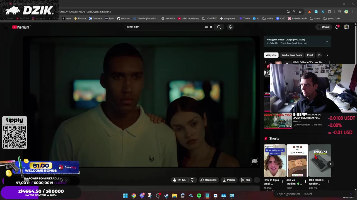The width and height of the screenshot is (357, 200).
Task: Open options for 'Job Vs Trading' short
Action: click(x=305, y=181)
